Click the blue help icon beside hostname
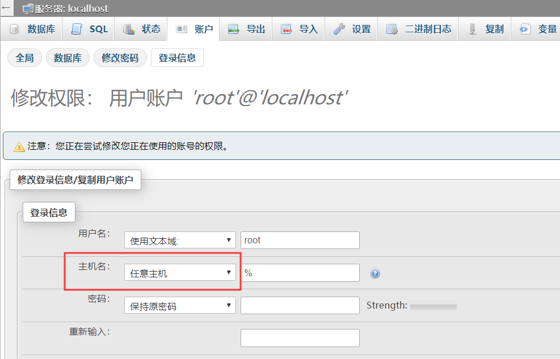Viewport: 560px width, 359px height. tap(375, 274)
